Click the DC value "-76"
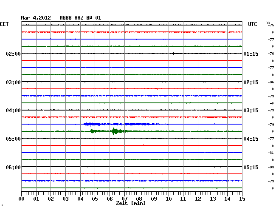The width and height of the screenshot is (276, 210). (271, 54)
